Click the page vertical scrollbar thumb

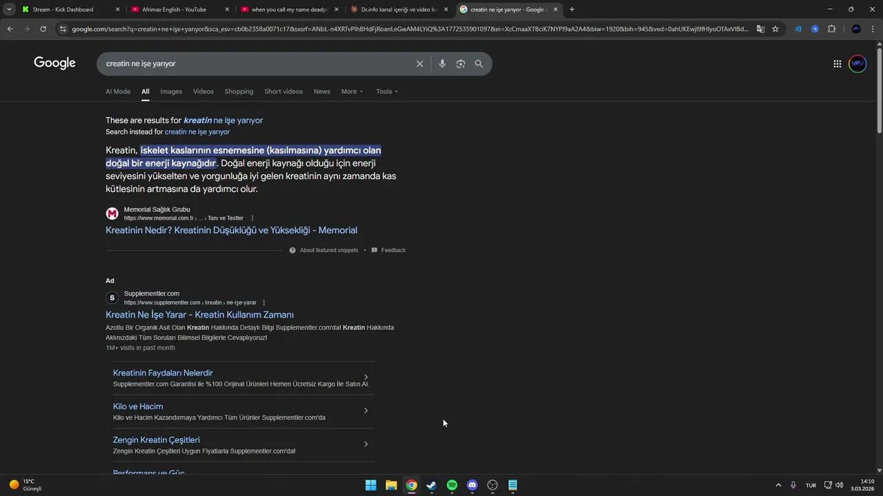click(x=879, y=90)
